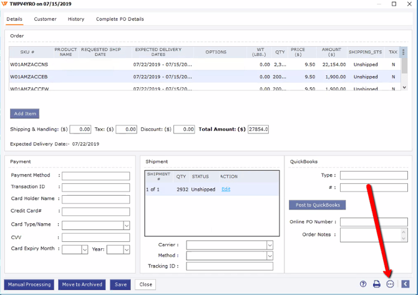Click the help question mark icon

tap(363, 284)
